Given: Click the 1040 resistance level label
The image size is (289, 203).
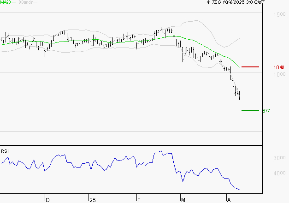Looking at the screenshot, I should (278, 67).
